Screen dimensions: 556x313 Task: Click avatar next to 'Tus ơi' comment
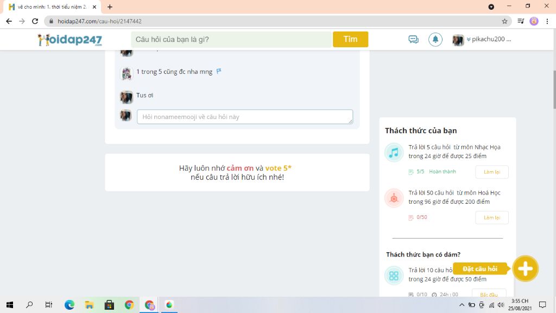[x=126, y=97]
